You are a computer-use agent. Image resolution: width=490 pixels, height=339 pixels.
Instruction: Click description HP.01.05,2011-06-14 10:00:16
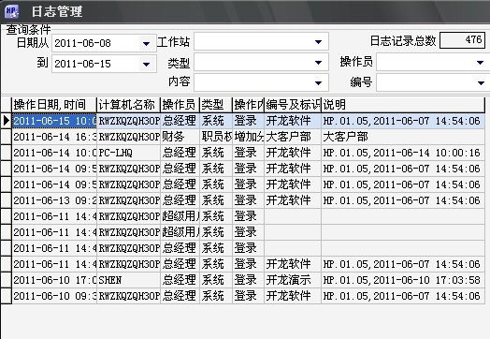403,153
